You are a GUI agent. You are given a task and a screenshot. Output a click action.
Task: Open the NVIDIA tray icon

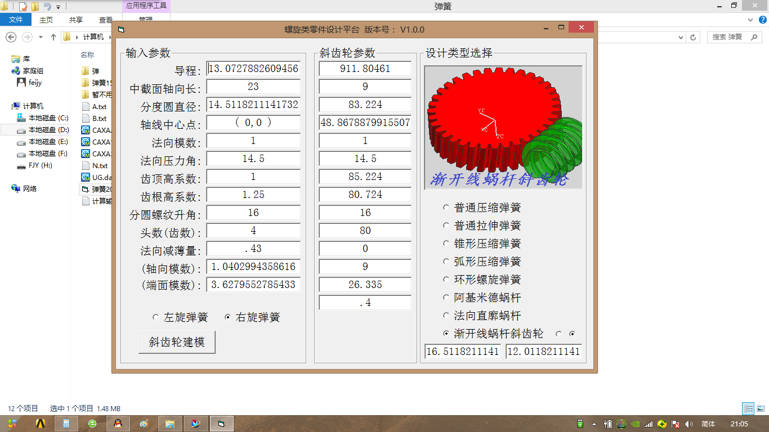(635, 424)
